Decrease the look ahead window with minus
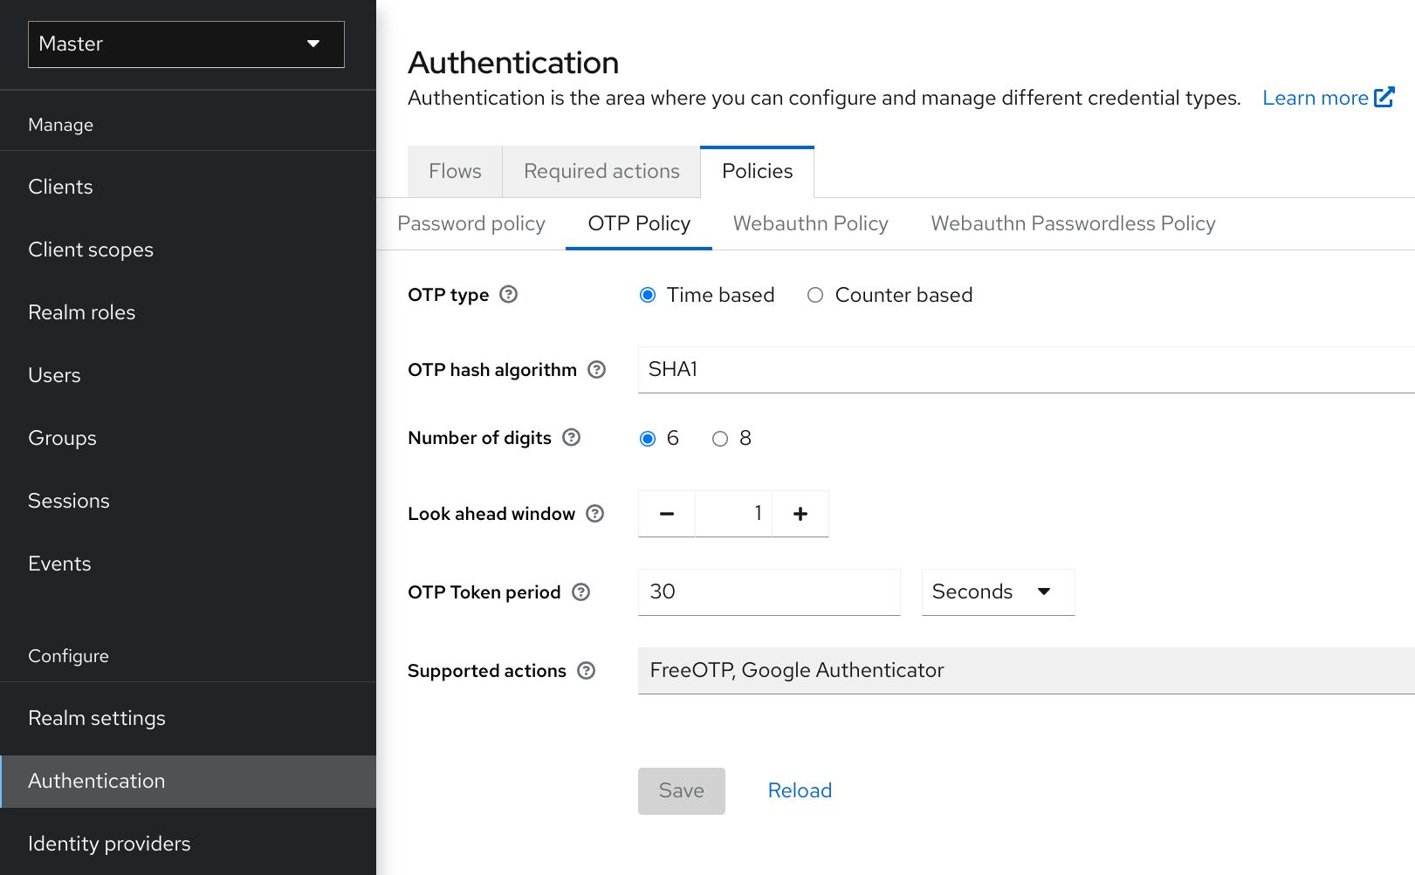 [667, 514]
